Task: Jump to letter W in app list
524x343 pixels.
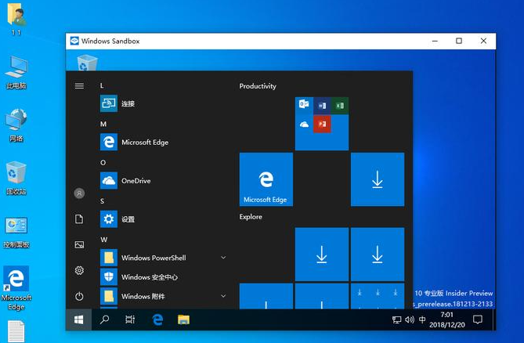Action: (x=103, y=240)
